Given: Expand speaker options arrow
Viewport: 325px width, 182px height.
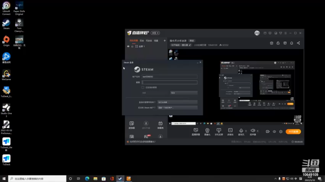Looking at the screenshot, I should click(258, 131).
